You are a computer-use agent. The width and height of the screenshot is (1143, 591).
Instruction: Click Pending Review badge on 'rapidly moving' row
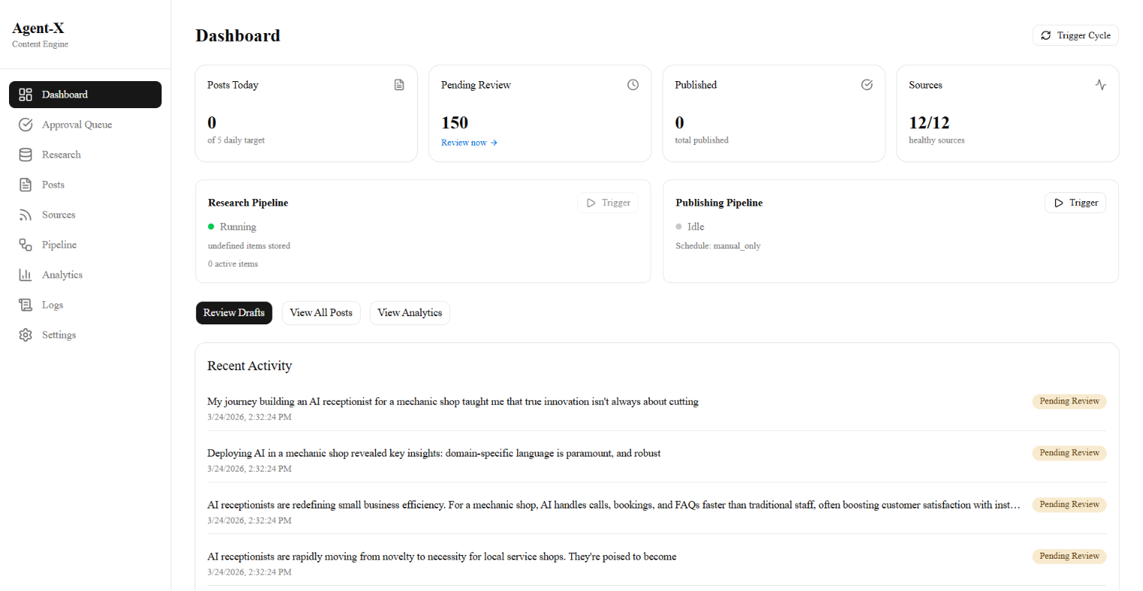(x=1069, y=556)
